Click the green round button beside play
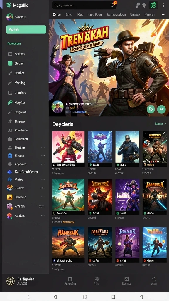Image resolution: width=169 pixels, height=301 pixels. click(161, 109)
